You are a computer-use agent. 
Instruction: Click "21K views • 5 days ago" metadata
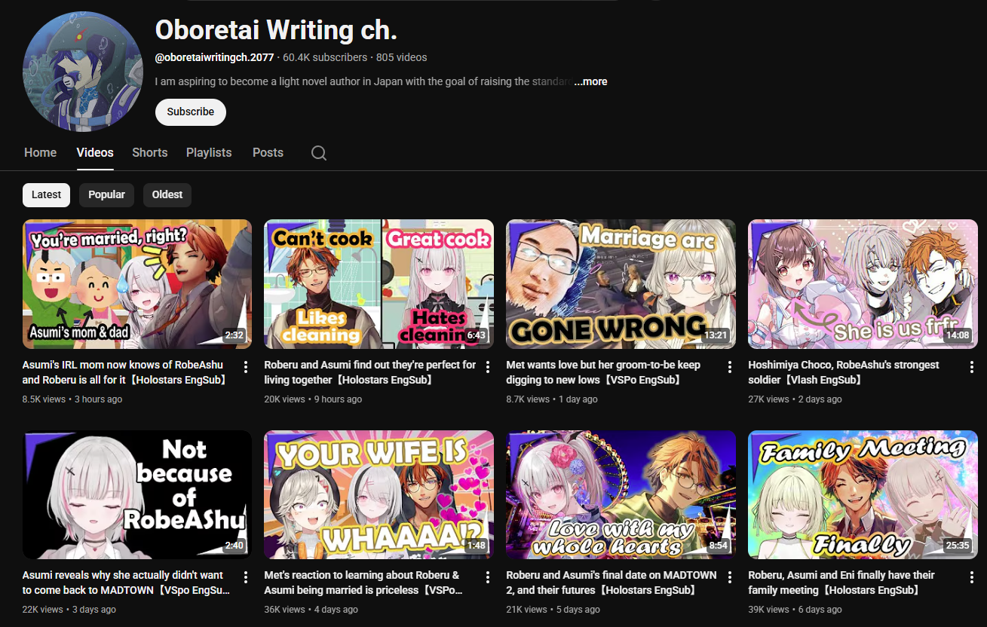pos(553,610)
